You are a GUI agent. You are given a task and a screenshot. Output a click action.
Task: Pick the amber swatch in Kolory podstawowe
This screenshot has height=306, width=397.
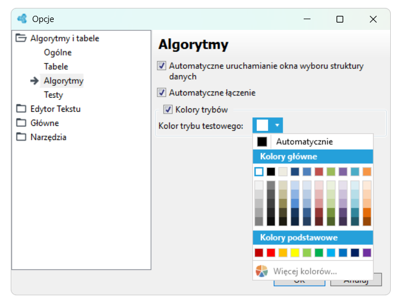click(283, 252)
